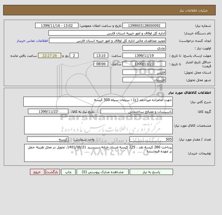Screen dimensions: 222x215
Task: Click the ساعت باقی مانده label
Action: [24, 56]
